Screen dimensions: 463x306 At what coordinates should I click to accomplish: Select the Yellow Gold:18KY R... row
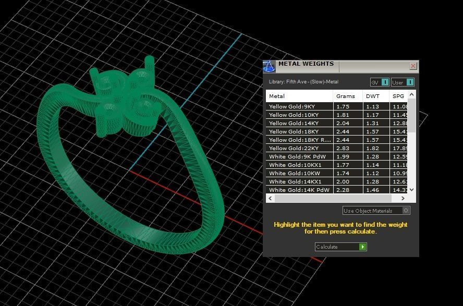tap(337, 140)
